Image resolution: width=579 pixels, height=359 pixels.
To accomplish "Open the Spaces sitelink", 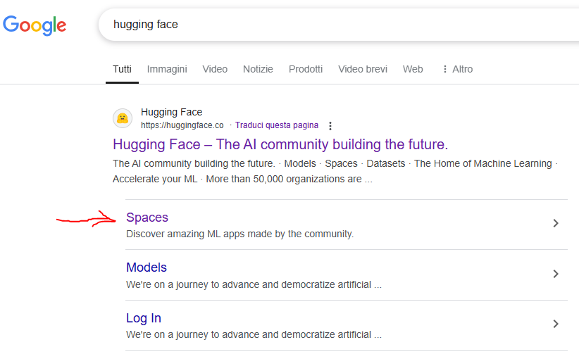I will coord(147,218).
